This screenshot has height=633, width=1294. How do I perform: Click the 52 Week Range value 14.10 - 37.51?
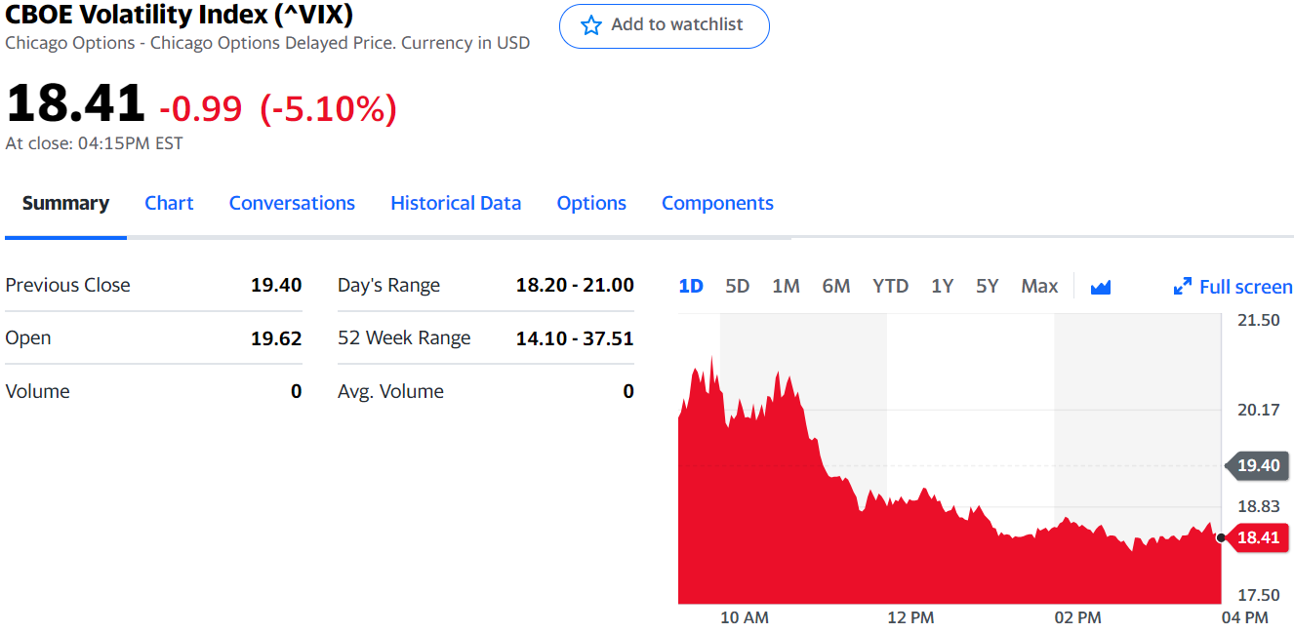[575, 338]
